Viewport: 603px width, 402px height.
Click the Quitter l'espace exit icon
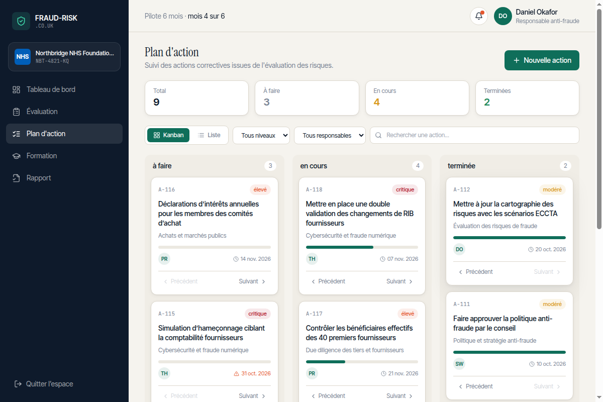click(18, 384)
